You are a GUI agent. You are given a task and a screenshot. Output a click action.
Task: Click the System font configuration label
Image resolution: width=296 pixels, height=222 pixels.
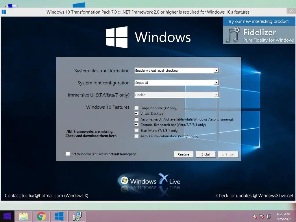(104, 83)
